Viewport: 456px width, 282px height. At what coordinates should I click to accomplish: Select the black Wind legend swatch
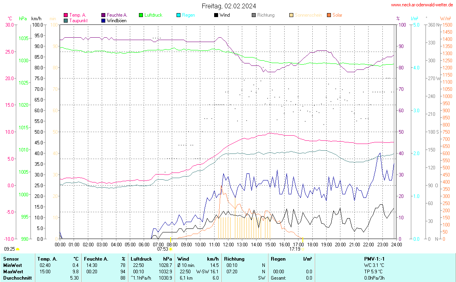click(216, 15)
